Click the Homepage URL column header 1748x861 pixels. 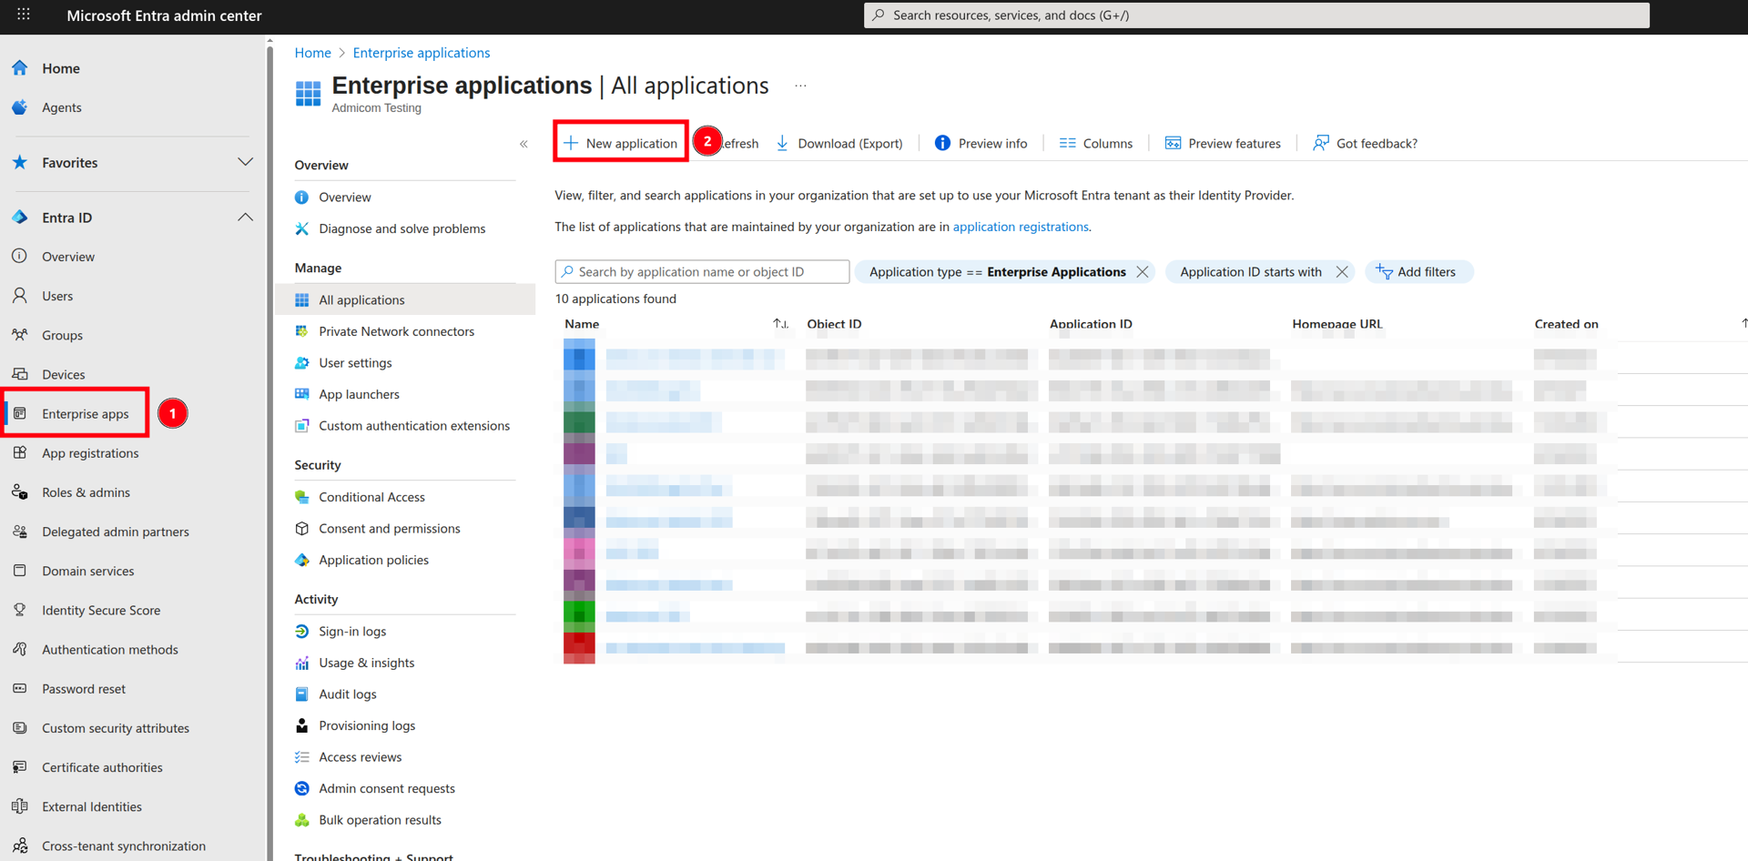tap(1336, 324)
